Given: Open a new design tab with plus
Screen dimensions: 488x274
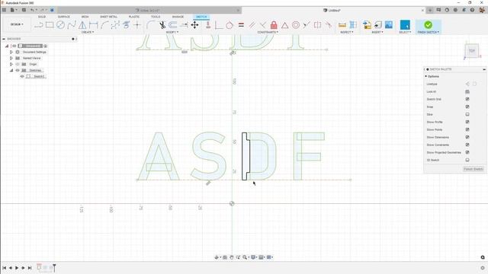Looking at the screenshot, I should point(430,10).
